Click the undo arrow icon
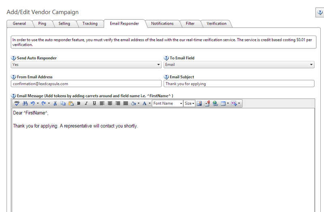324x212 pixels. click(33, 103)
